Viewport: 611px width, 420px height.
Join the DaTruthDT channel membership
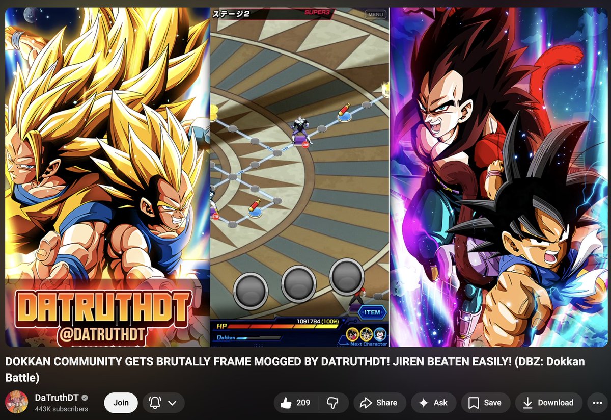[121, 403]
